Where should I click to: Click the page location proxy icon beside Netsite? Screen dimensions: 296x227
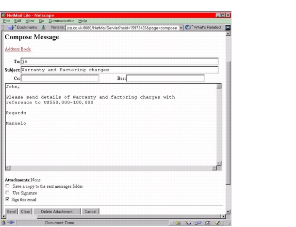[43, 28]
